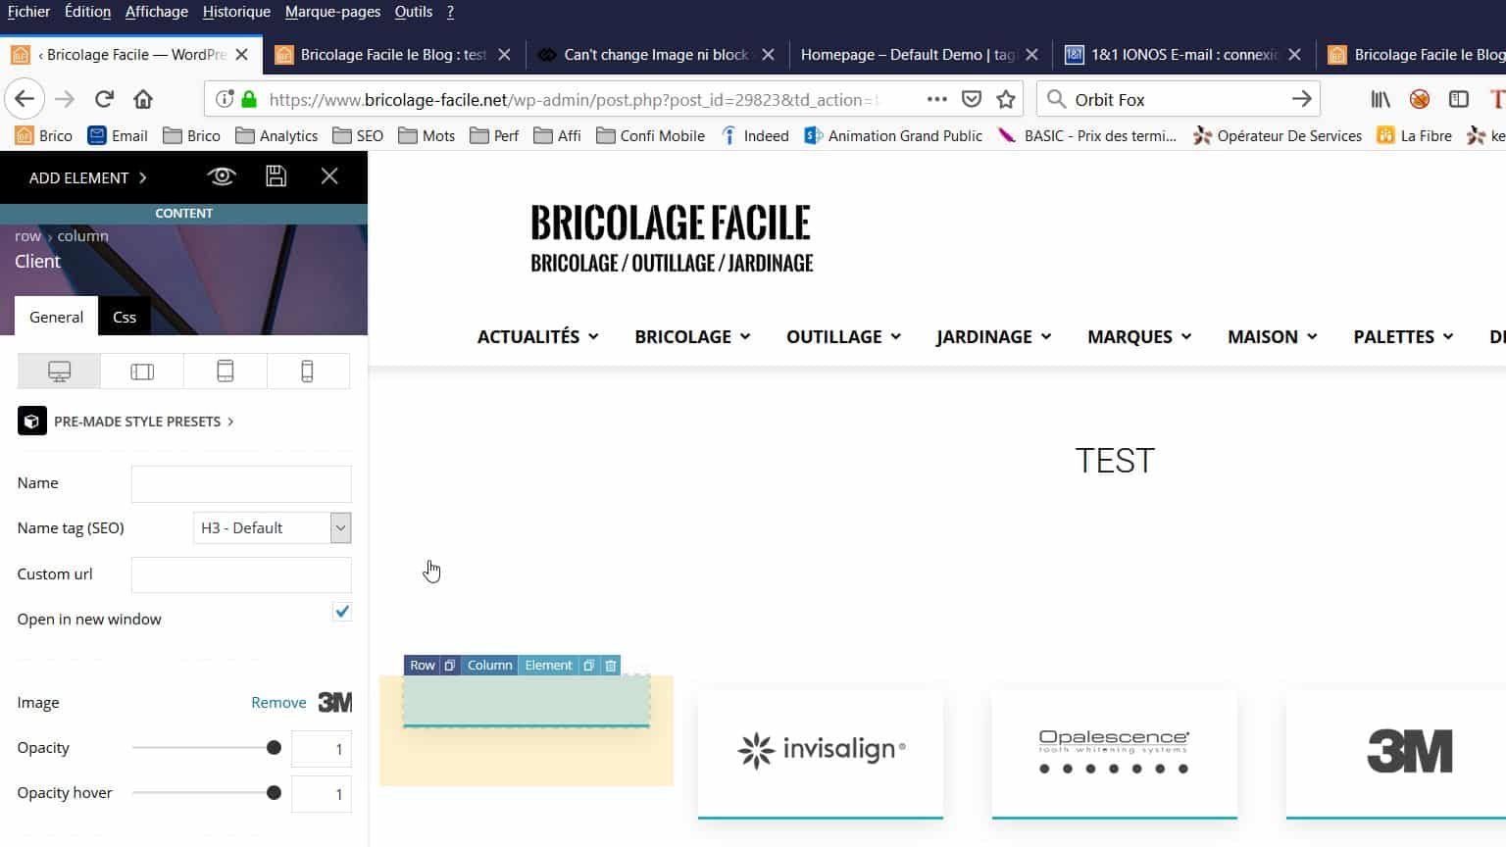Select tablet landscape viewport icon

click(x=142, y=372)
